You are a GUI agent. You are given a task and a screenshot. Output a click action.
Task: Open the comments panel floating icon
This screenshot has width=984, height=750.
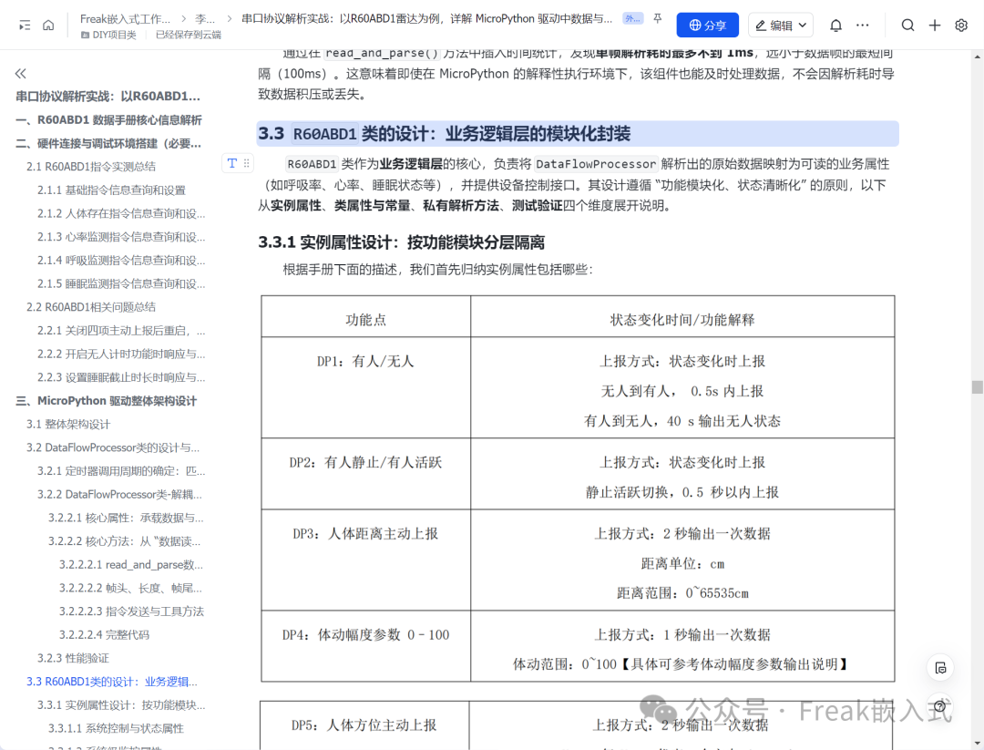[940, 668]
